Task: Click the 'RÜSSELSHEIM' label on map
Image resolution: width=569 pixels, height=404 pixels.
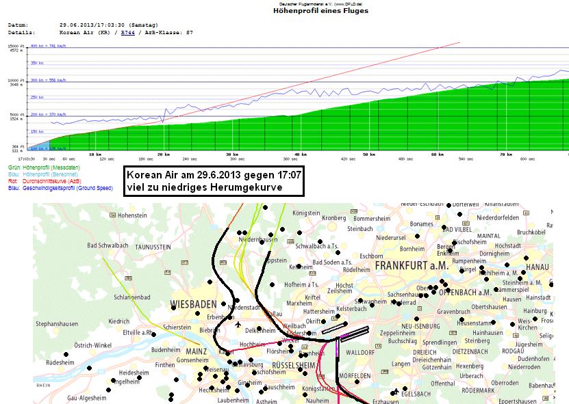Action: click(294, 365)
